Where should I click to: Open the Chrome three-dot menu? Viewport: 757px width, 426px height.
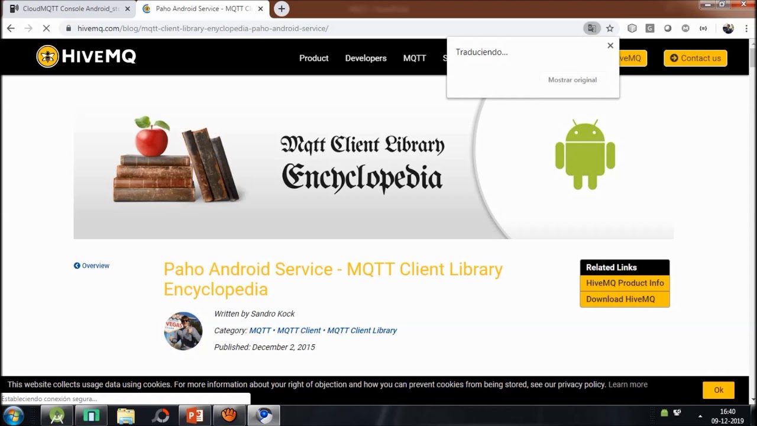[746, 28]
